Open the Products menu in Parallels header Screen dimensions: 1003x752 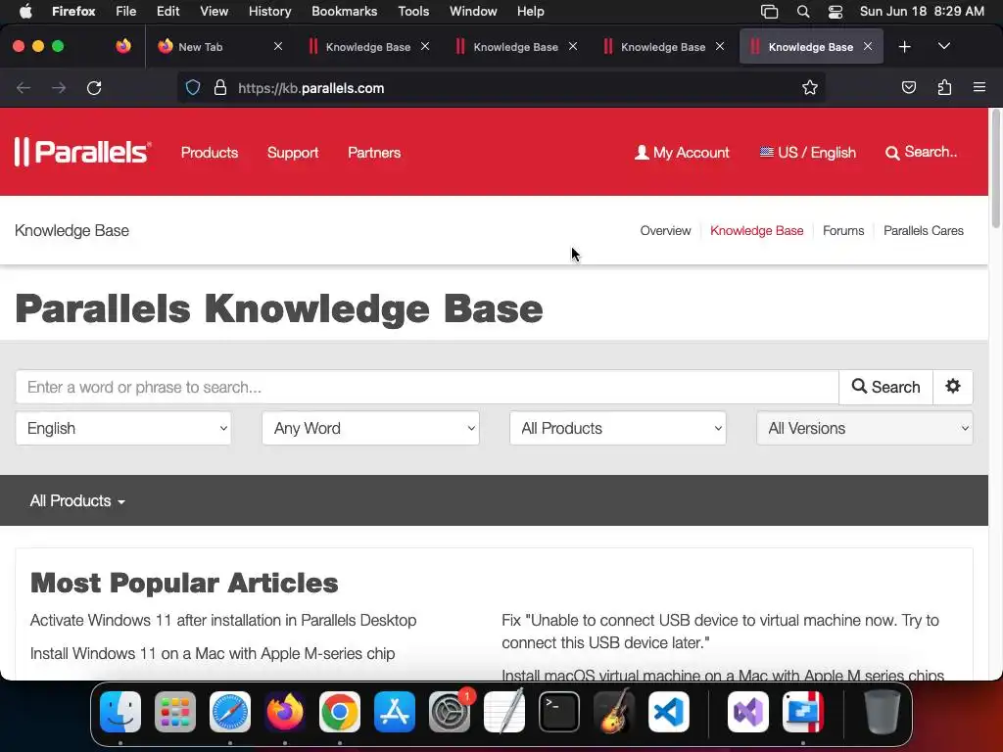(x=210, y=152)
